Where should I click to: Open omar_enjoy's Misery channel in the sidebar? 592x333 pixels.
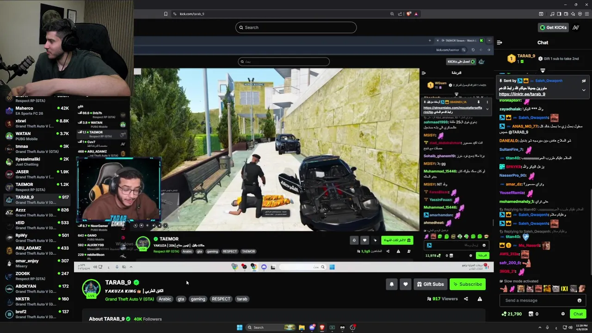(x=37, y=263)
